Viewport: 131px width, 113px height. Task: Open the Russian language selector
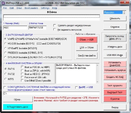pos(115,12)
